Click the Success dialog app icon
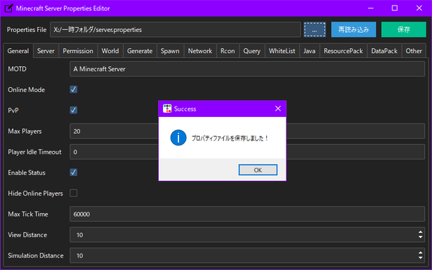The height and width of the screenshot is (270, 432). pyautogui.click(x=167, y=109)
